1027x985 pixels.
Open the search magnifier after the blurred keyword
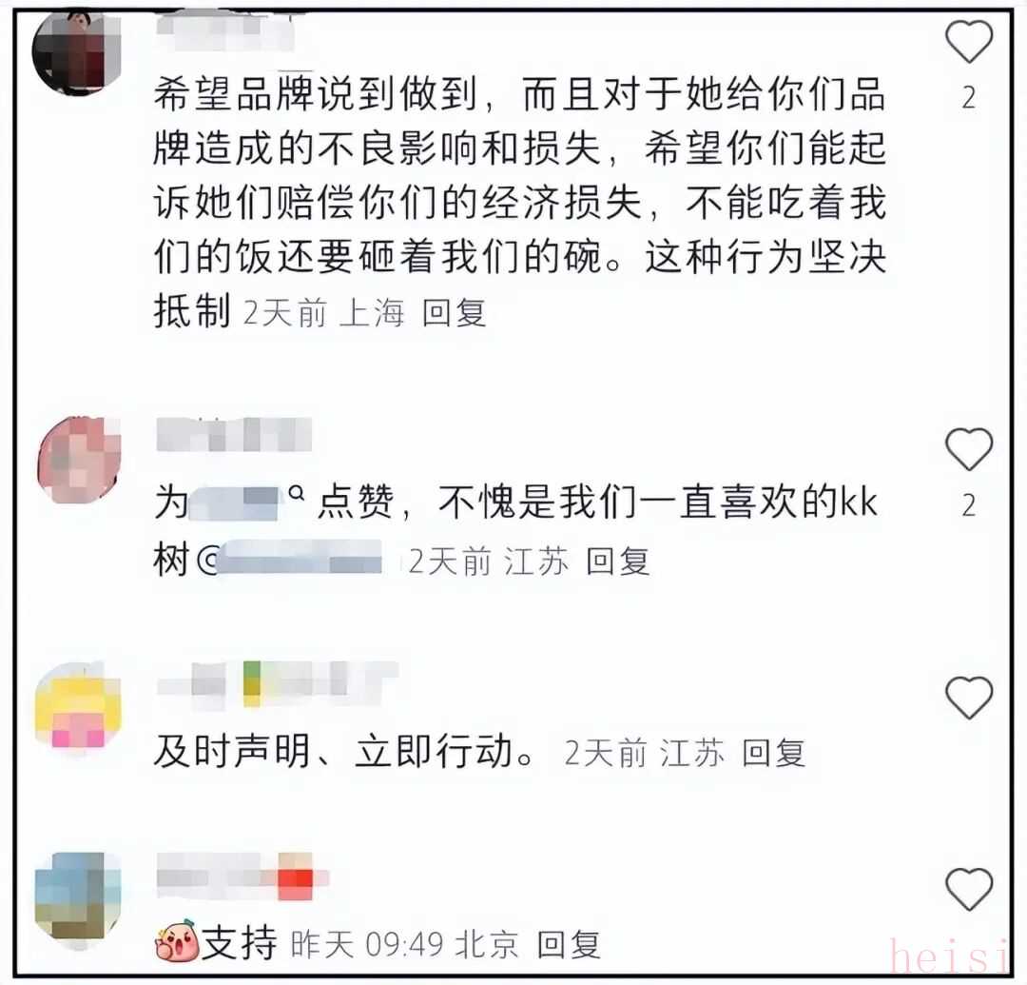297,492
